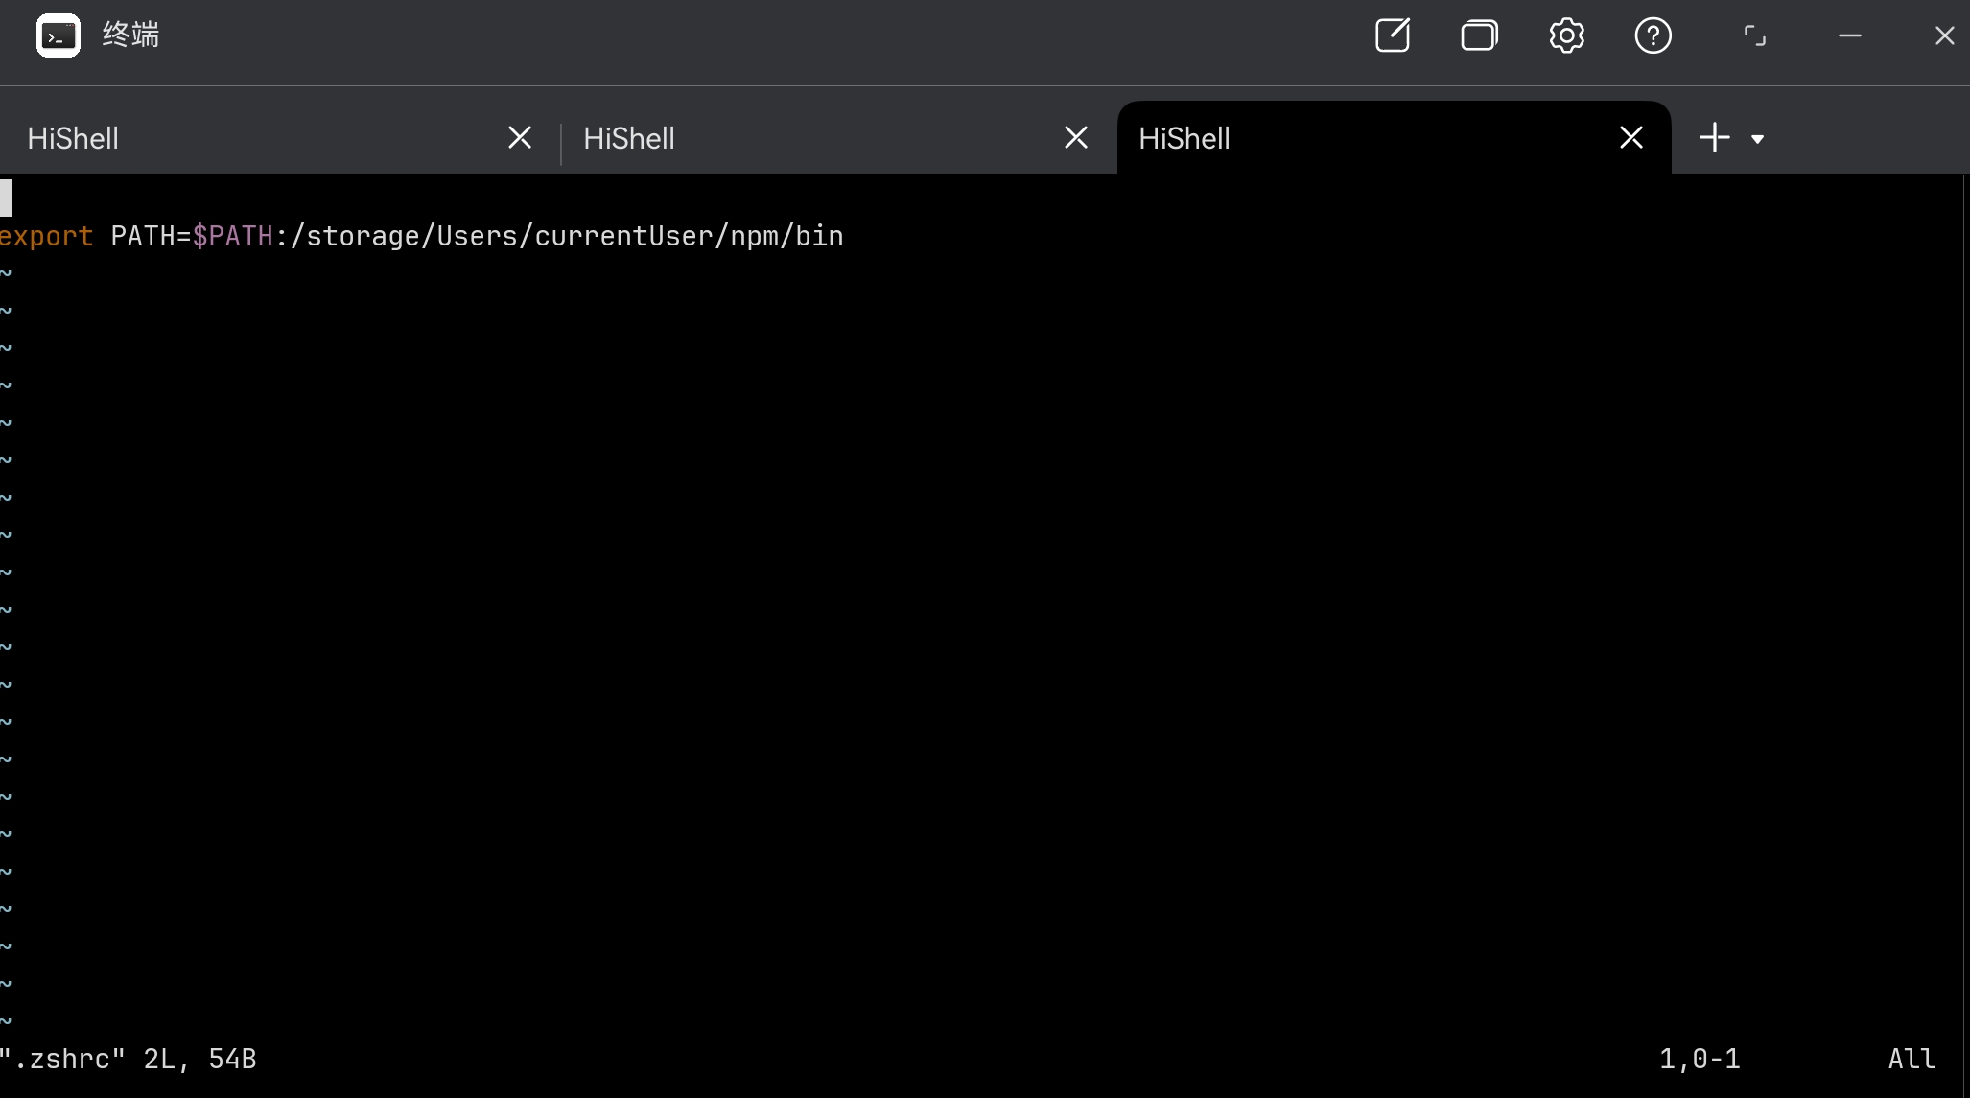
Task: Close the active third HiShell tab
Action: tap(1631, 138)
